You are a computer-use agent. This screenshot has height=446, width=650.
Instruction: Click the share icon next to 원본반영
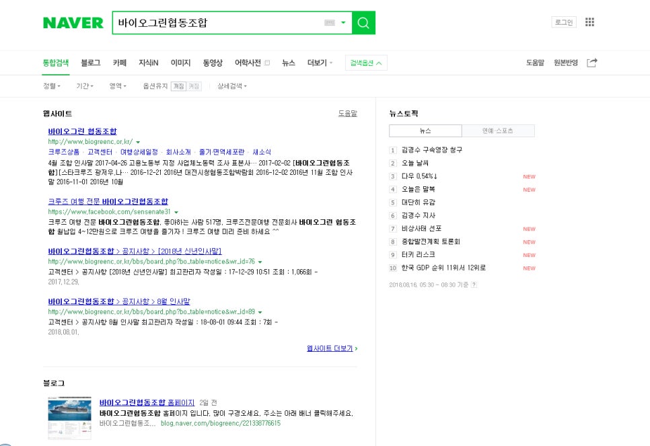(592, 63)
